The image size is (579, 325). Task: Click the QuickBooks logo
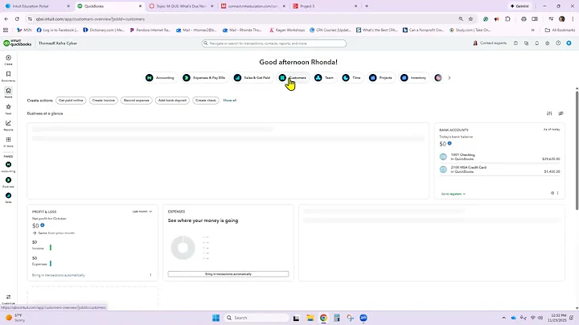[x=18, y=43]
